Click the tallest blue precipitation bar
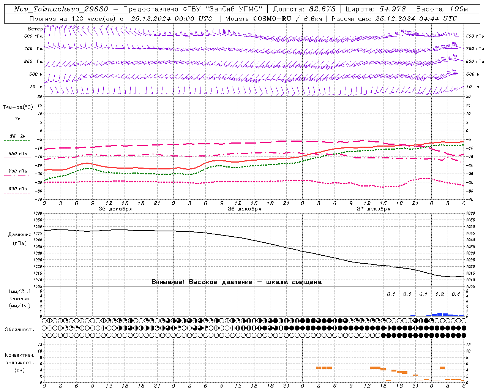486x389 pixels. coord(440,315)
